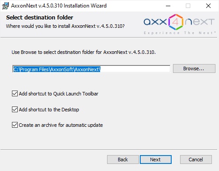Toggle the Add shortcut to the Desktop checkbox
The width and height of the screenshot is (219, 171).
15,110
